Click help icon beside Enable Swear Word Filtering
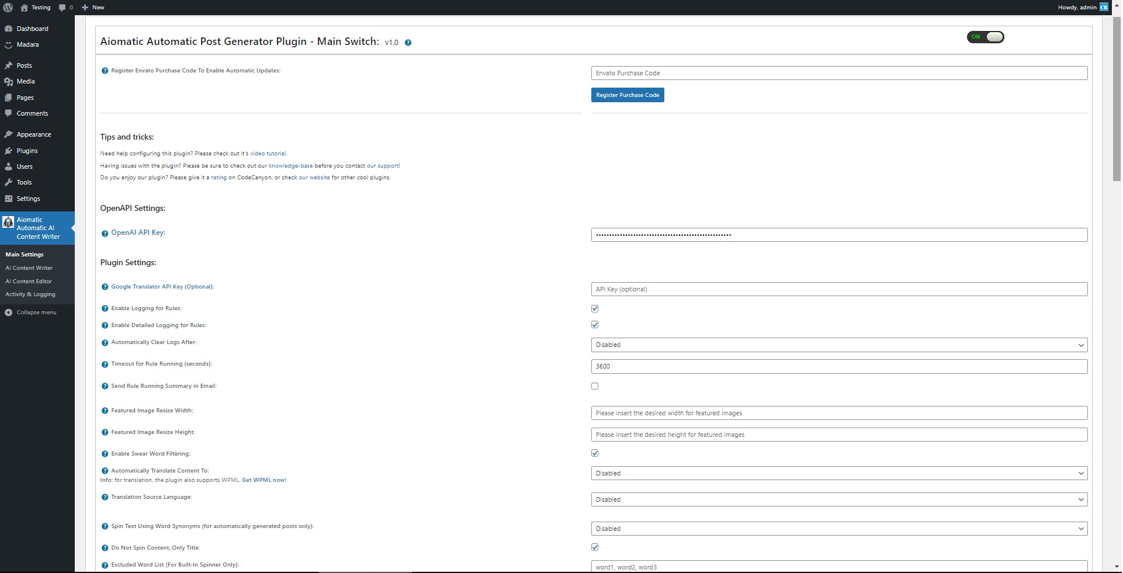The image size is (1123, 573). [x=105, y=454]
